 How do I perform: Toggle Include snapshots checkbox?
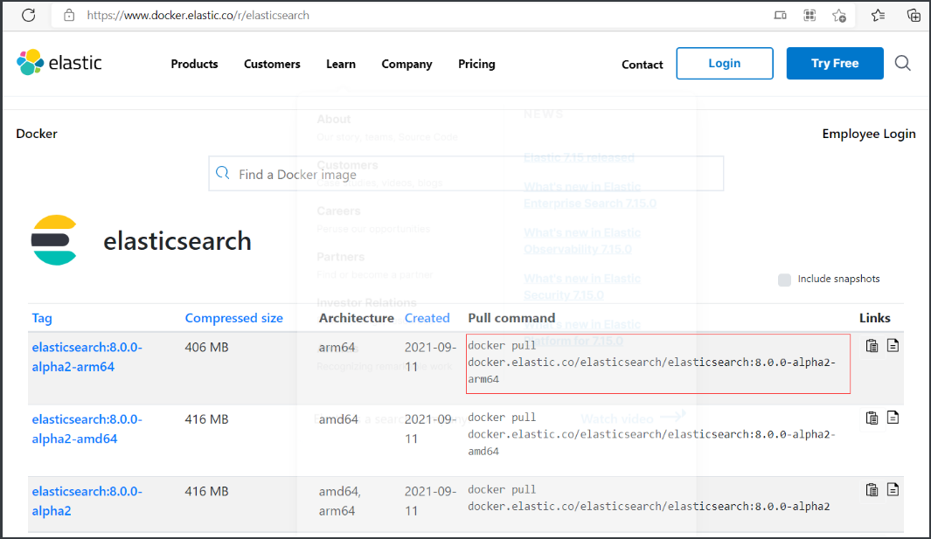click(784, 280)
